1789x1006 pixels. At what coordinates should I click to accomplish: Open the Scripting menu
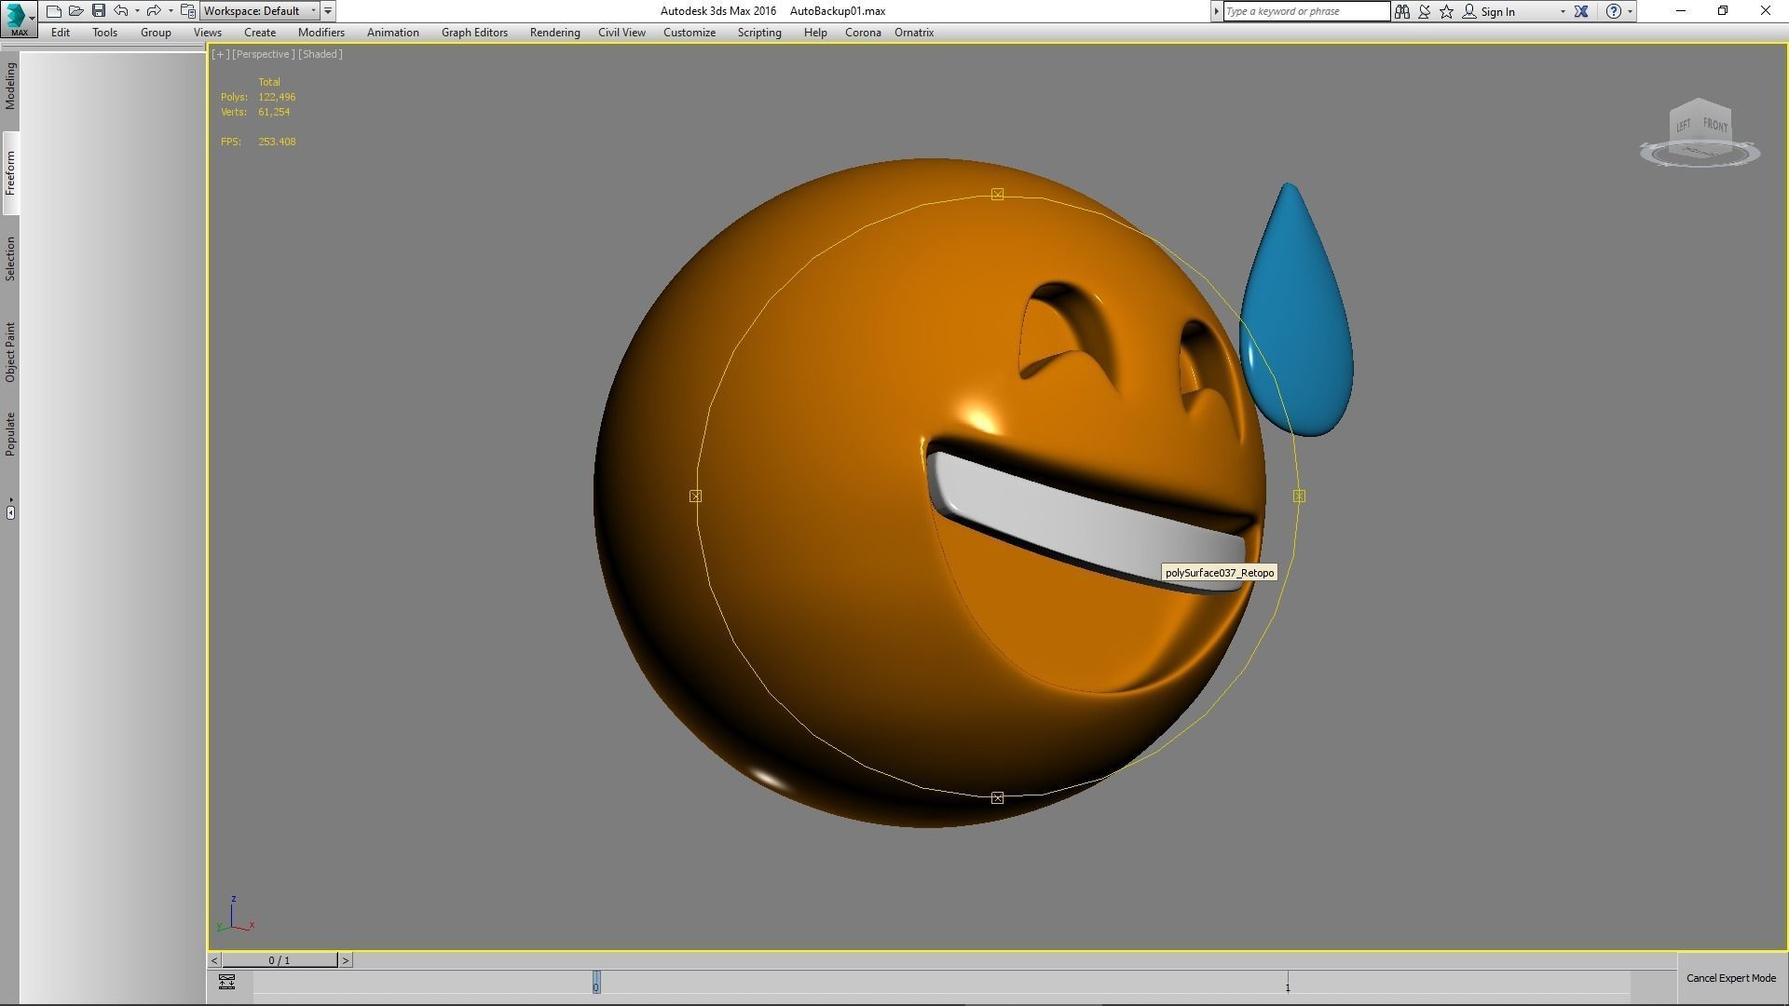click(x=759, y=33)
